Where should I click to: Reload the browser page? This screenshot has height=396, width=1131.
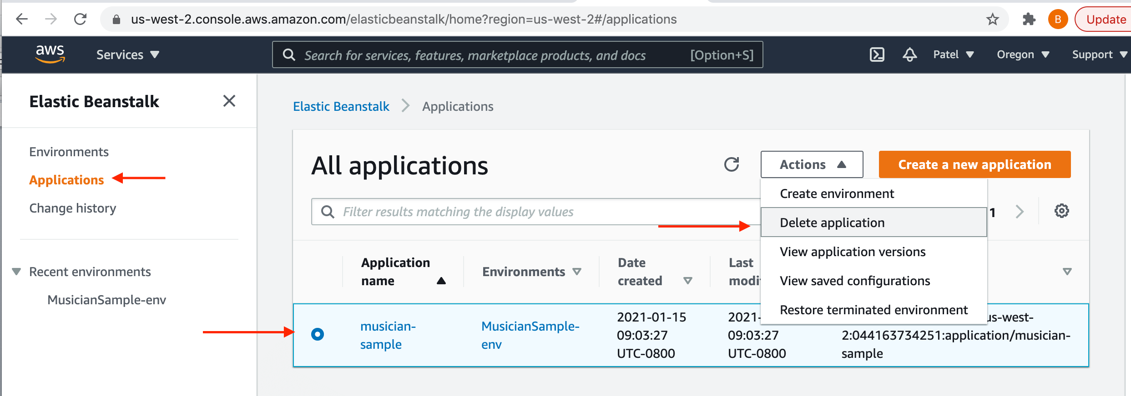coord(81,19)
